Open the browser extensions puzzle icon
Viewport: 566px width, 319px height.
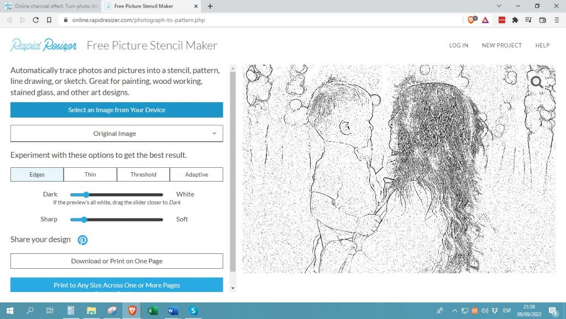click(x=515, y=20)
